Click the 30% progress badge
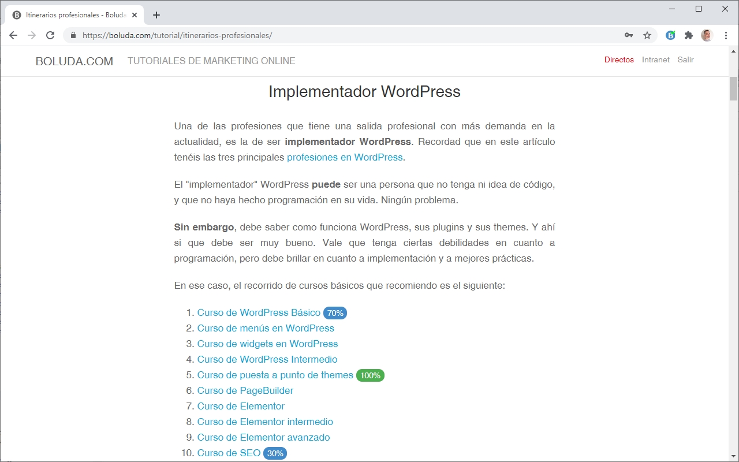739x462 pixels. [x=275, y=453]
